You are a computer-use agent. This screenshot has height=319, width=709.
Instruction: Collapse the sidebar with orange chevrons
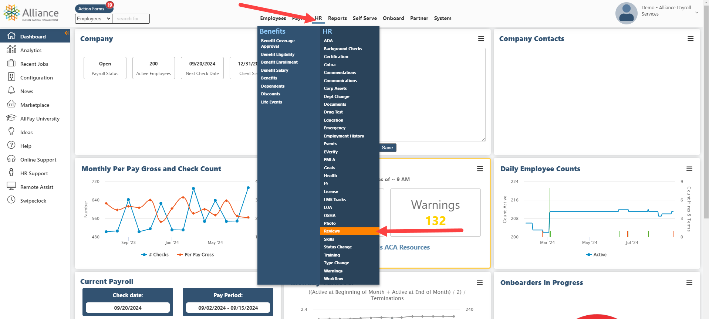click(x=67, y=33)
